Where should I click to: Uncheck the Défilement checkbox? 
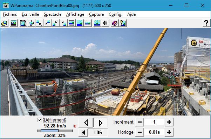(x=40, y=120)
